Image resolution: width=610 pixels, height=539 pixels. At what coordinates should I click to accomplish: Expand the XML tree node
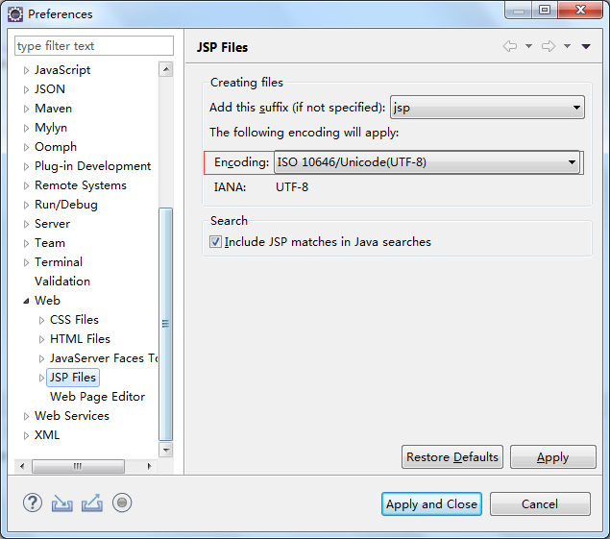click(26, 435)
